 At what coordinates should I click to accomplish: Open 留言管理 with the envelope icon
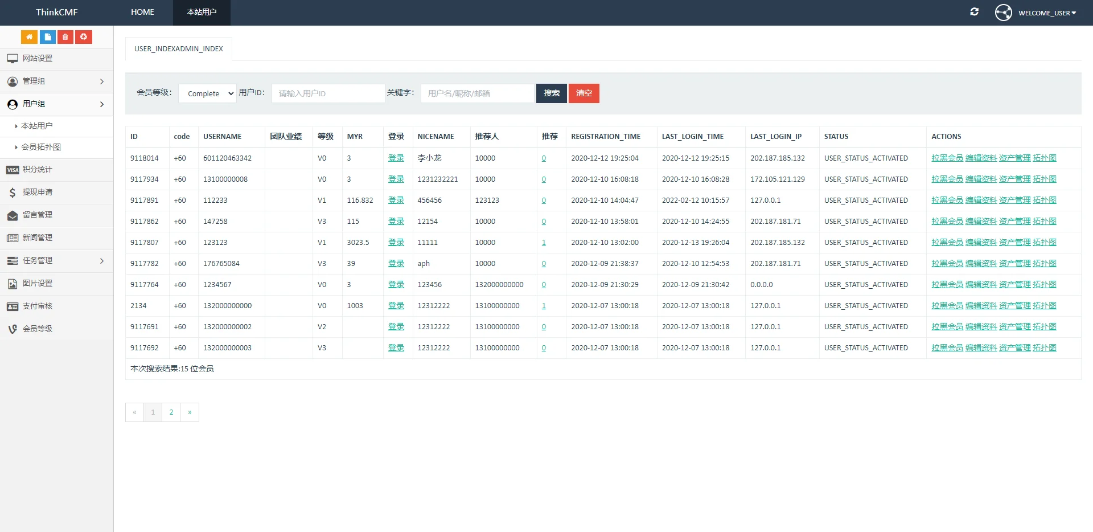[x=37, y=215]
